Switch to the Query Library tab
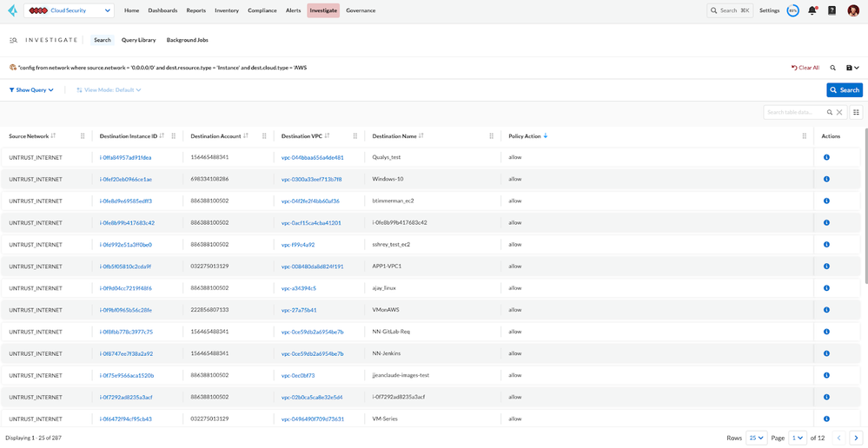 coord(139,40)
